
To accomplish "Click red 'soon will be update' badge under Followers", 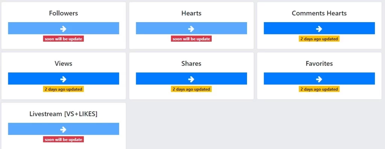I will click(x=63, y=39).
